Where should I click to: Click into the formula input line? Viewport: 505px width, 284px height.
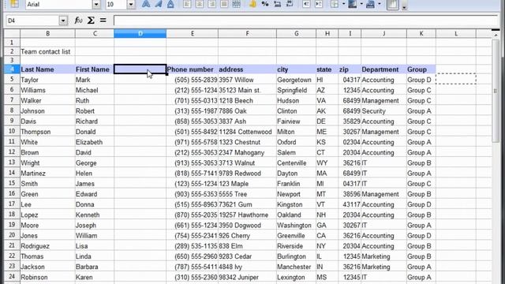[x=306, y=21]
